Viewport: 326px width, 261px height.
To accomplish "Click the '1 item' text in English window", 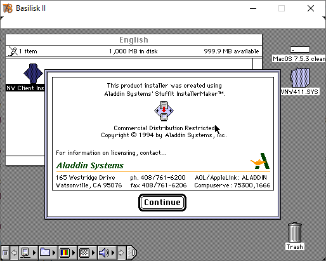I will click(x=28, y=51).
